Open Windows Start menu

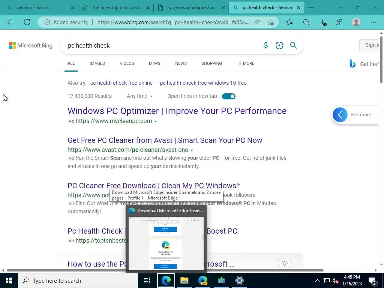pos(9,280)
